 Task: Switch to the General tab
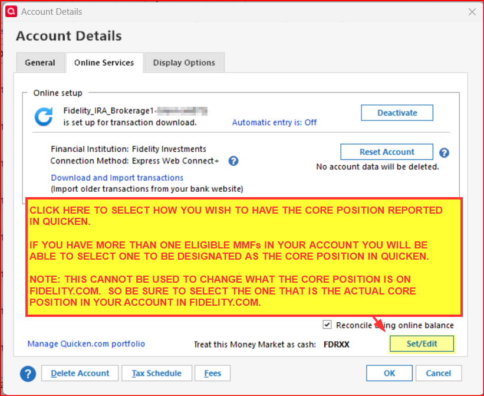pos(40,63)
